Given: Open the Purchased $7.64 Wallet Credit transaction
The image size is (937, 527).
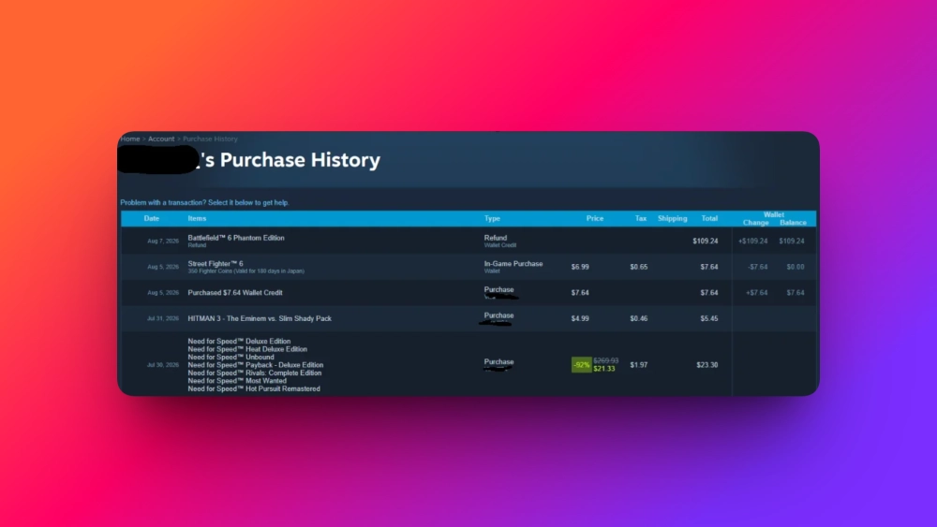Looking at the screenshot, I should [235, 292].
